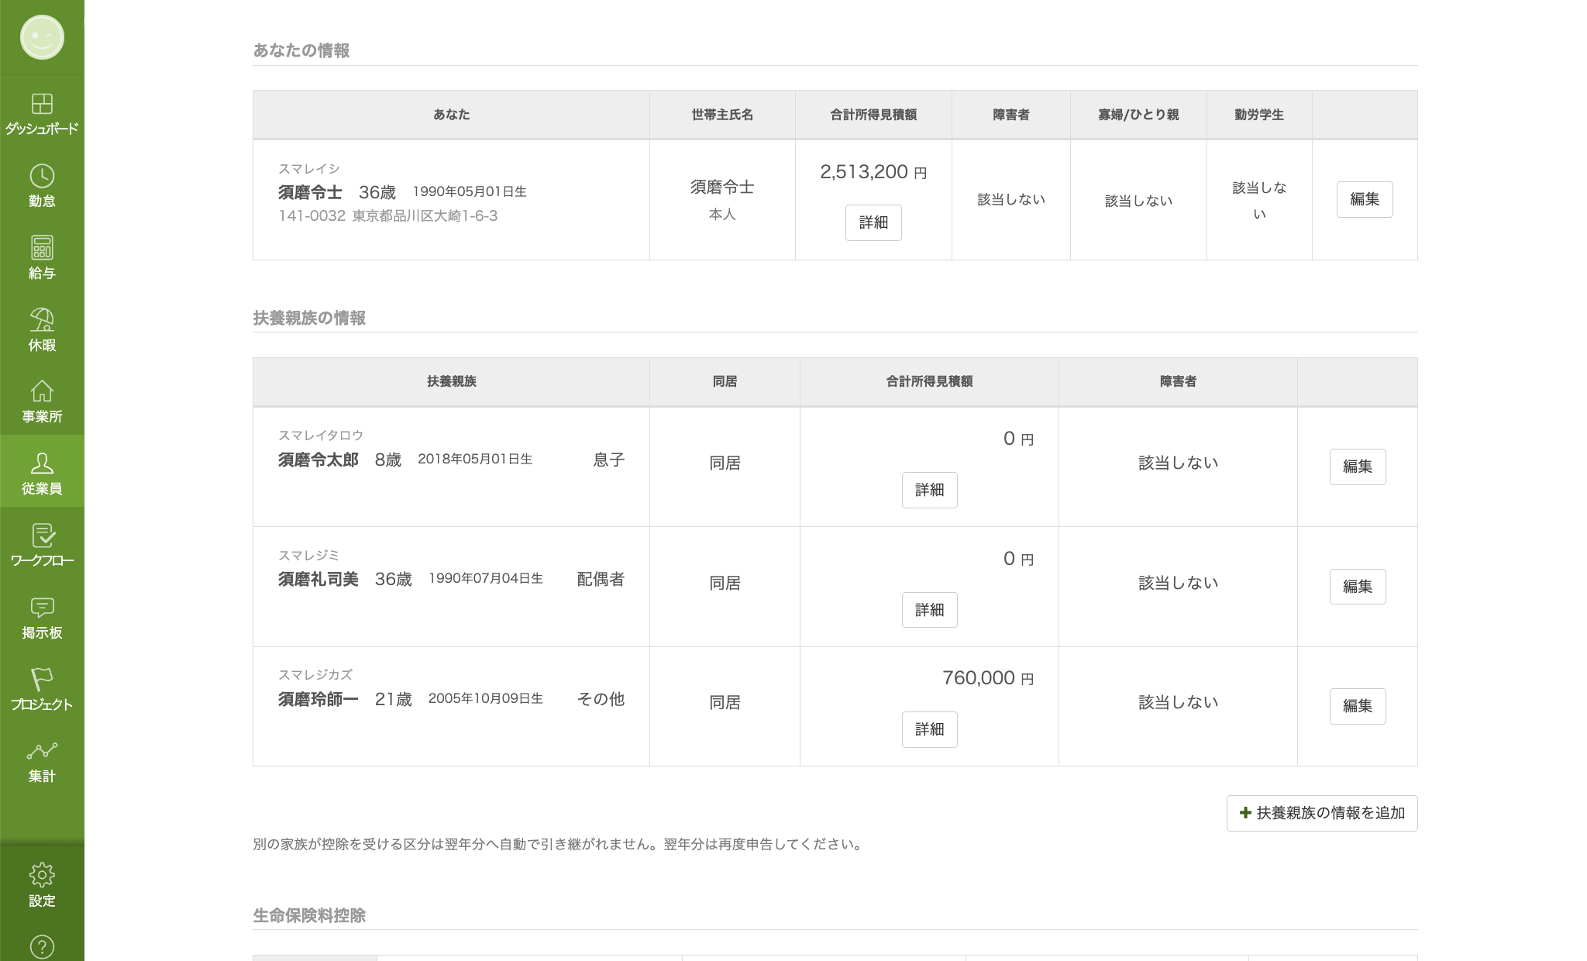Edit dependent 須磨令太郎 row

coord(1358,467)
